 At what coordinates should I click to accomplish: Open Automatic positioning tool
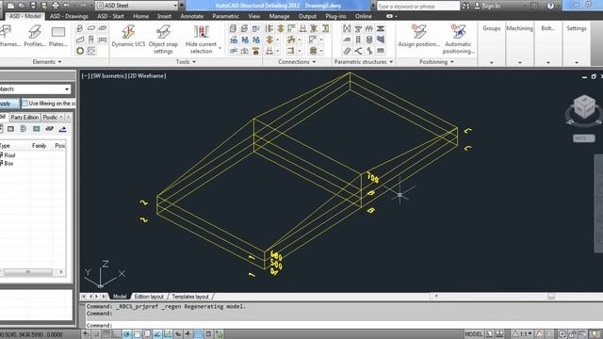pos(458,39)
